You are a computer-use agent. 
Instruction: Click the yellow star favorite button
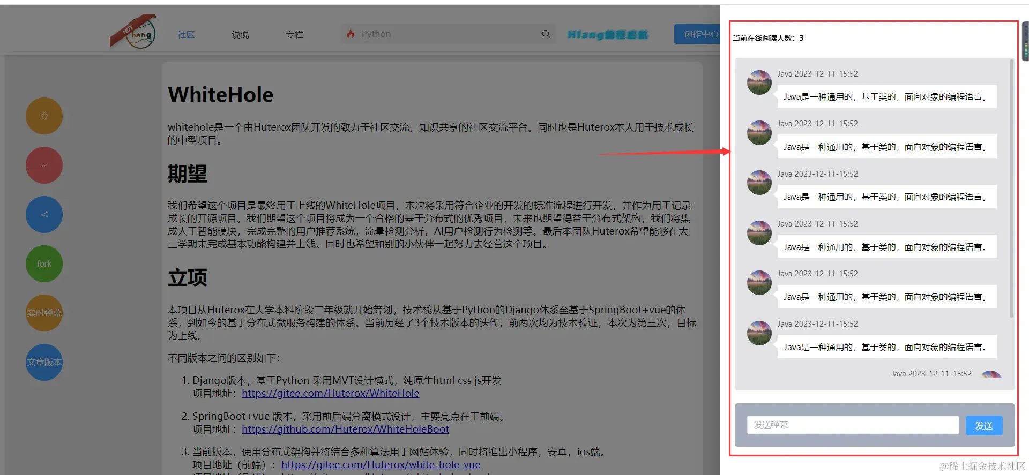point(44,116)
